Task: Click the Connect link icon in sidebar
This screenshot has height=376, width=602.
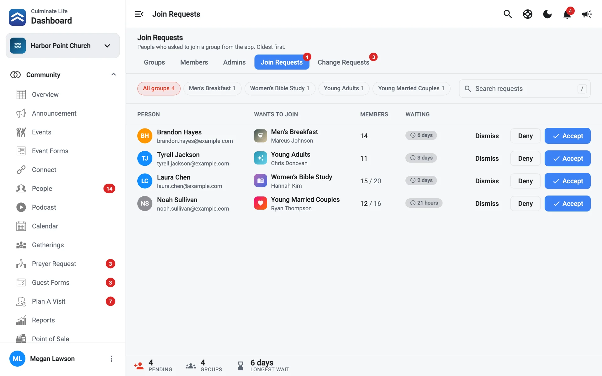Action: 21,170
